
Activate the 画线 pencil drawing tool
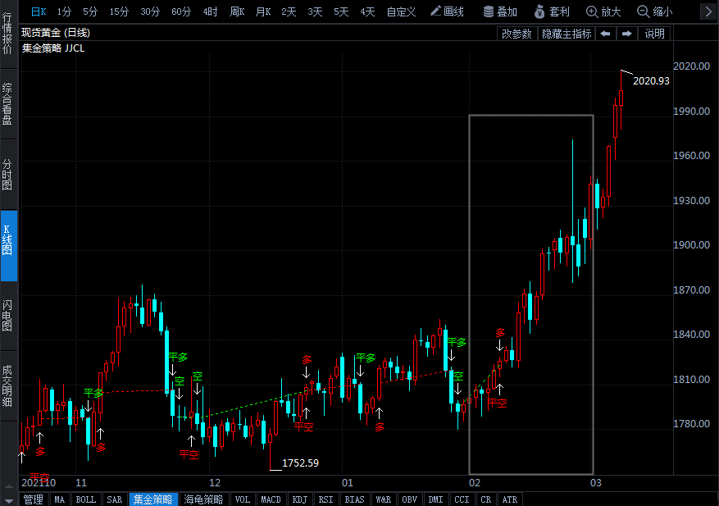point(447,11)
